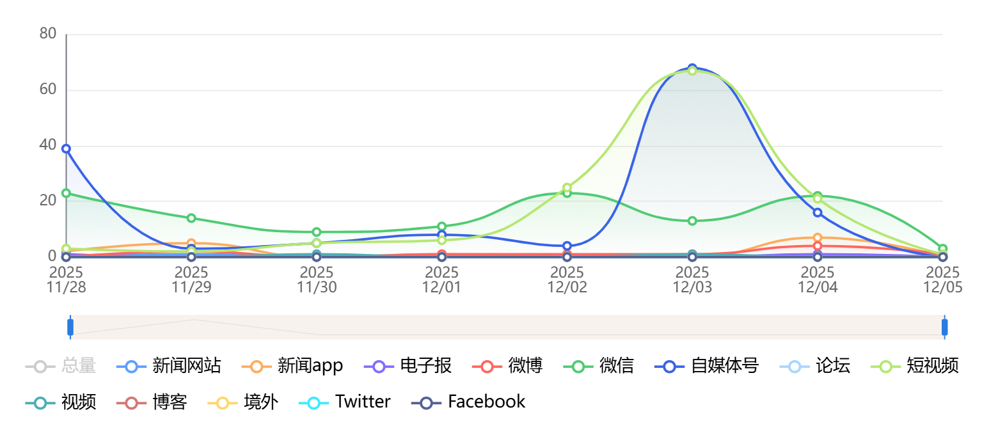This screenshot has height=435, width=982.
Task: Click the 短视频 data point on 12/02
Action: [567, 187]
